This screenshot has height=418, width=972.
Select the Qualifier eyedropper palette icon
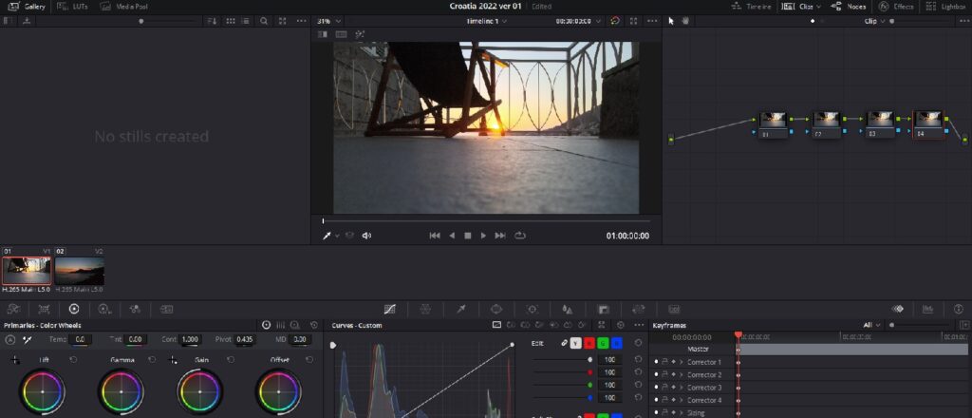[461, 309]
